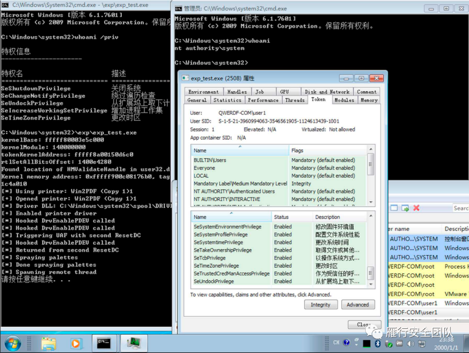The image size is (469, 353).
Task: Select the SeSystemEnvironmentPrivilege row
Action: [279, 227]
